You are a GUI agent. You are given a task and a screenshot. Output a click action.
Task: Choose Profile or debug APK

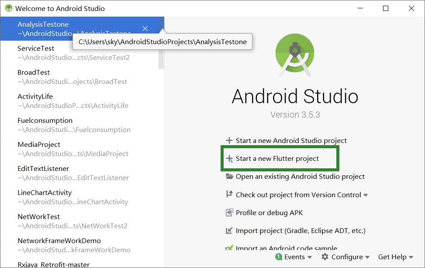pyautogui.click(x=269, y=212)
